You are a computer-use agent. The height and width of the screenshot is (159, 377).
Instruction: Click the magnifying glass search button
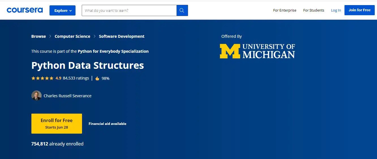(x=182, y=10)
